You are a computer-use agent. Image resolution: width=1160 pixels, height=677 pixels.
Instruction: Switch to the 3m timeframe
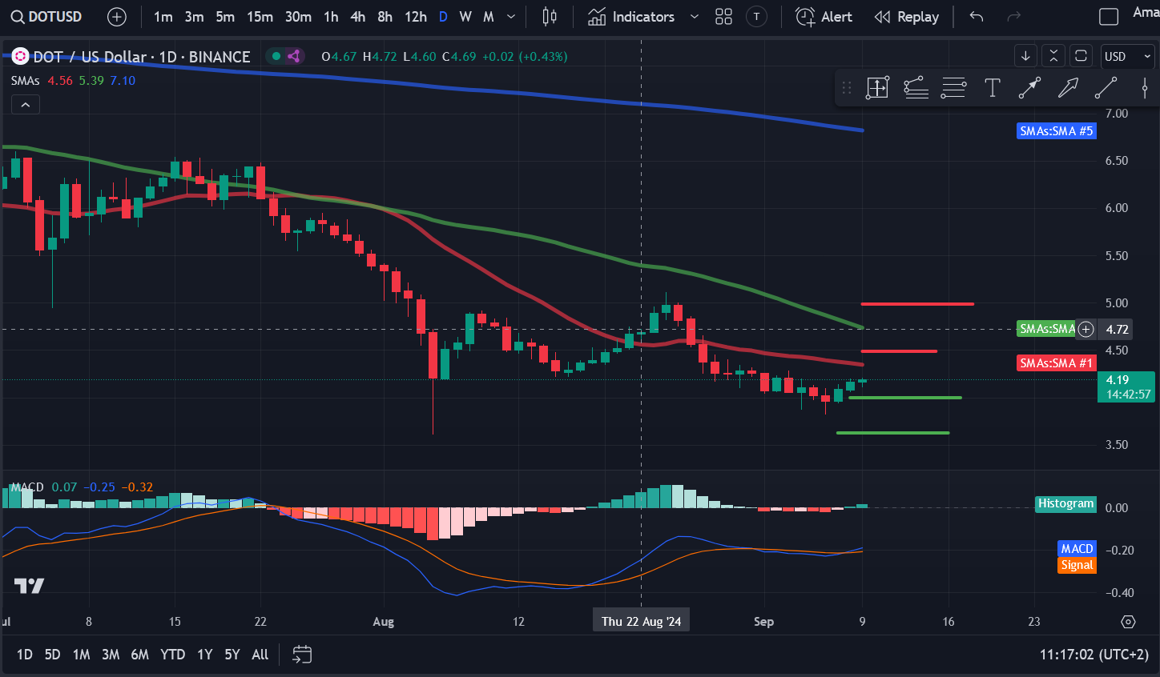click(195, 17)
